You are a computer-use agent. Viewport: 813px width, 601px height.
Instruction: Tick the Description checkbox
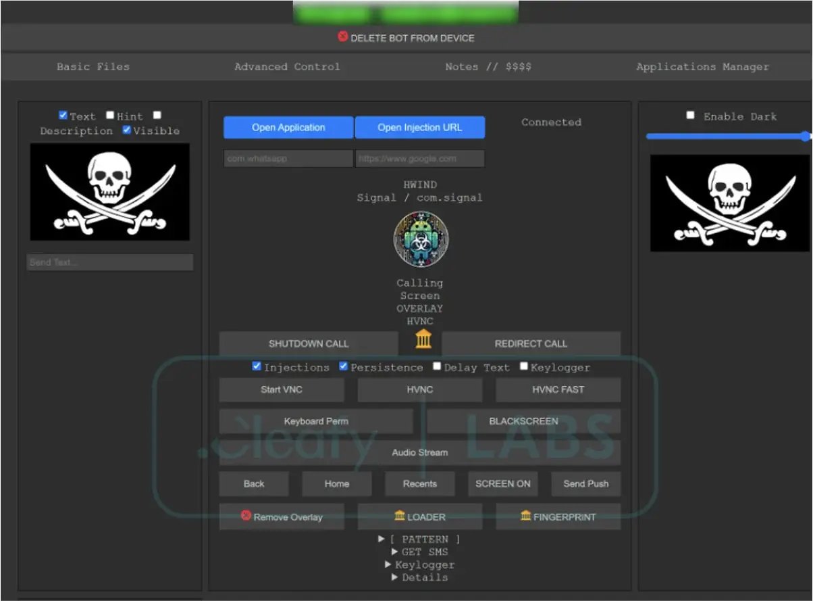point(157,116)
